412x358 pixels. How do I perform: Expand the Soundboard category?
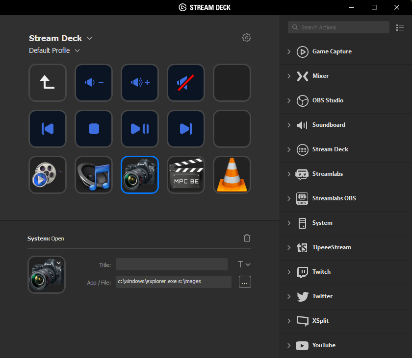[289, 125]
